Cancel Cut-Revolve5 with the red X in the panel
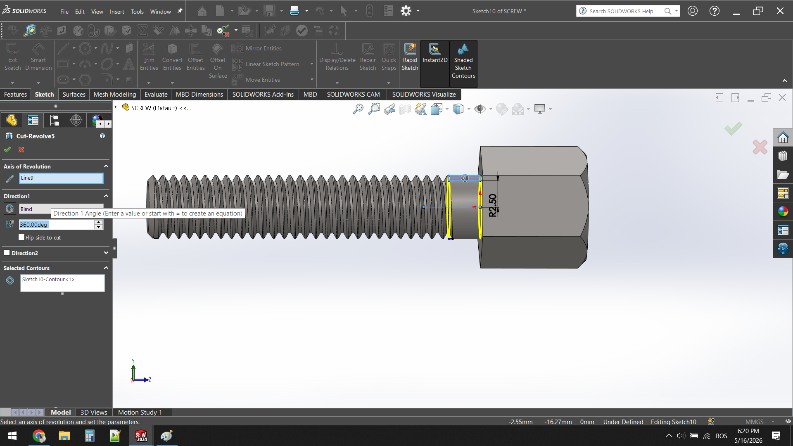Viewport: 793px width, 446px height. (21, 149)
